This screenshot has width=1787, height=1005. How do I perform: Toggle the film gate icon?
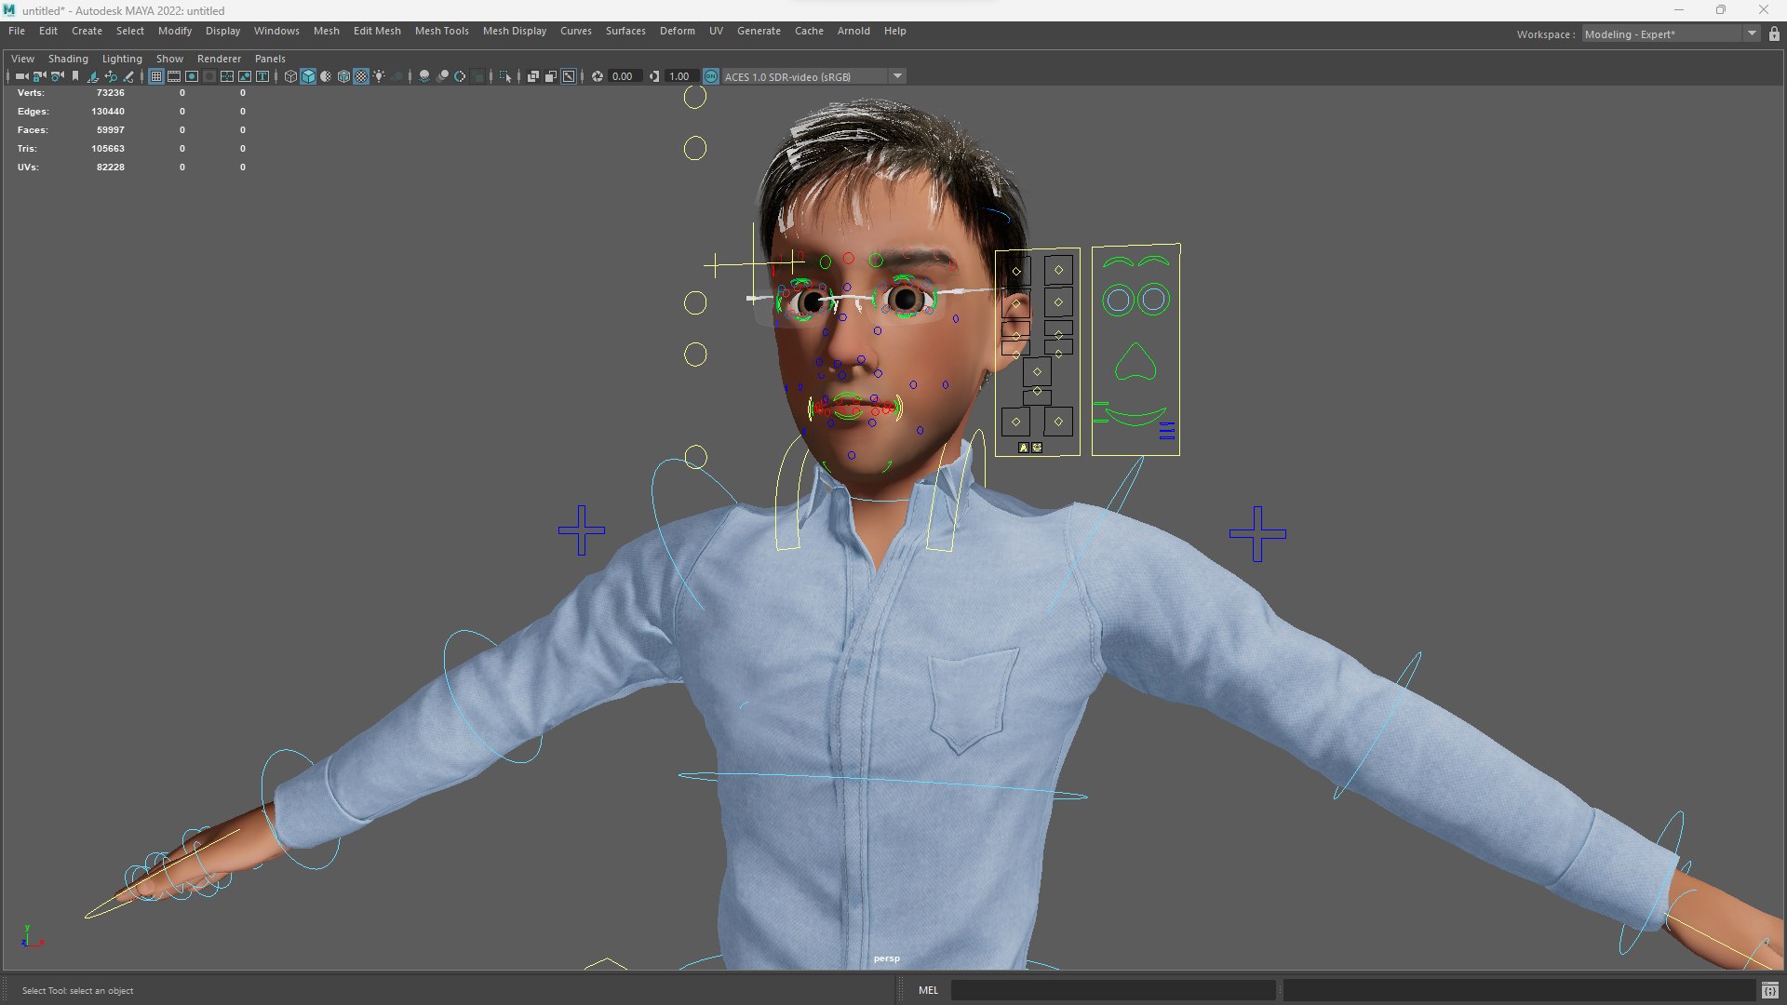(174, 76)
